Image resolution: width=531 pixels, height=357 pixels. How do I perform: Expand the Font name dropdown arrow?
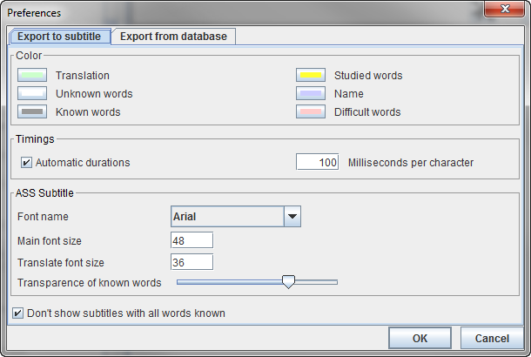292,216
